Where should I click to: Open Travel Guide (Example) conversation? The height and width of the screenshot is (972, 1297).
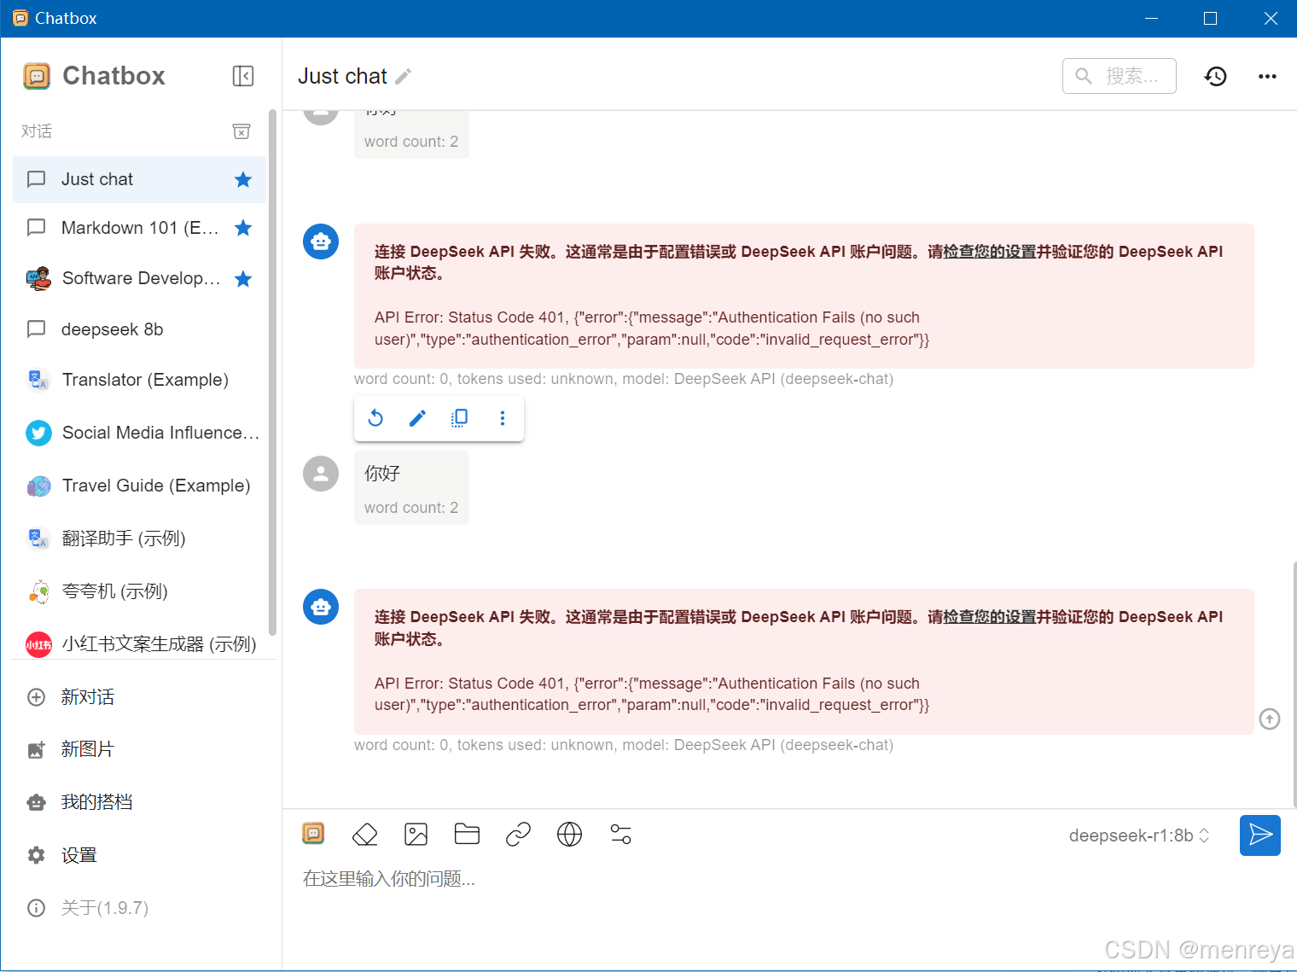[139, 486]
